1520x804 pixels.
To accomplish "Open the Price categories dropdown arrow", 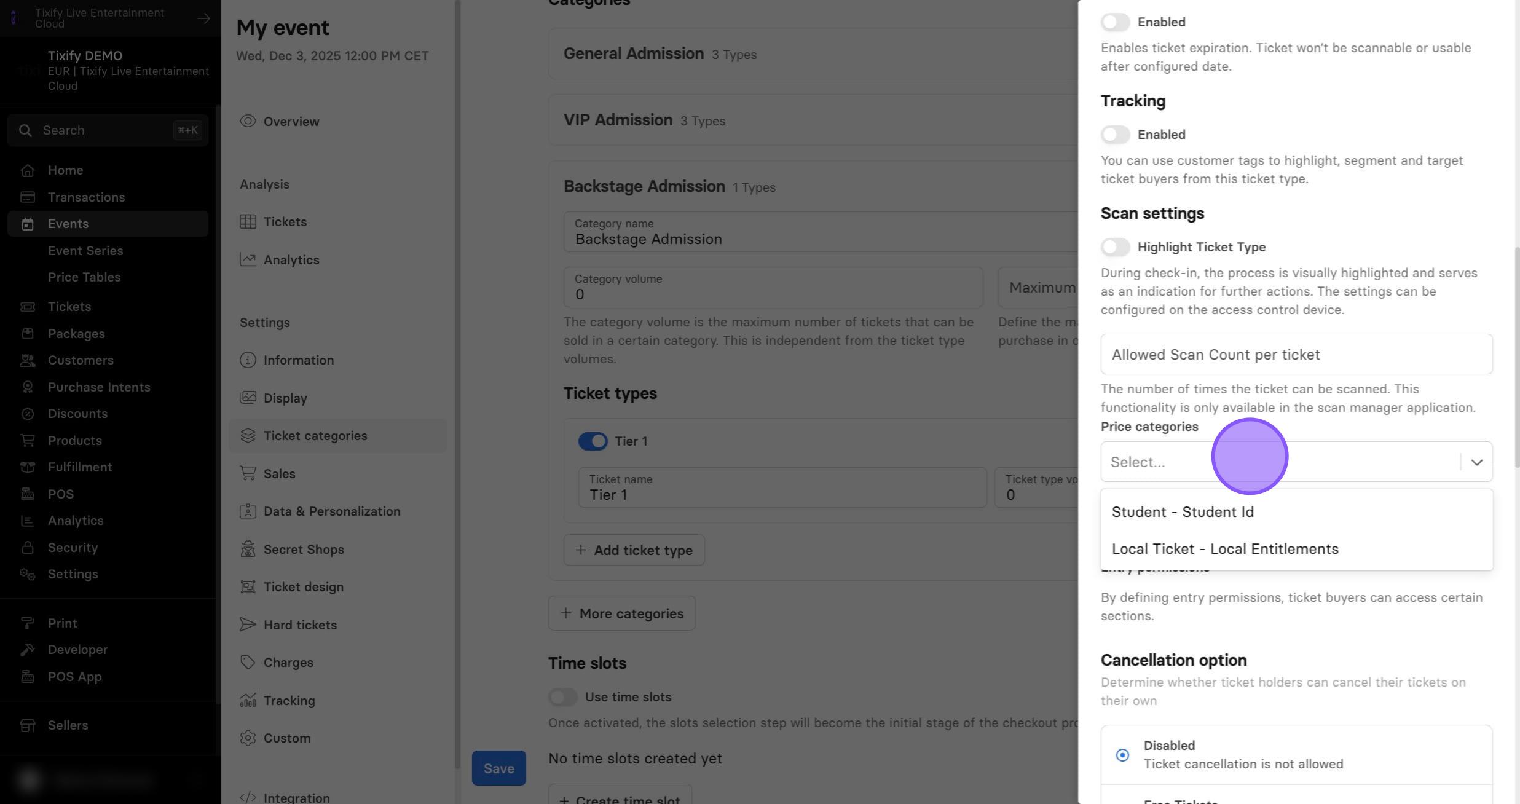I will 1476,462.
